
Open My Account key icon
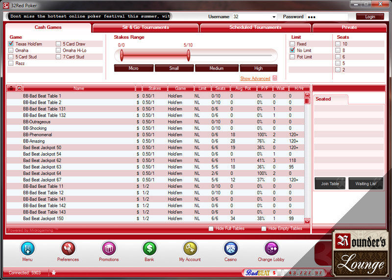click(190, 249)
